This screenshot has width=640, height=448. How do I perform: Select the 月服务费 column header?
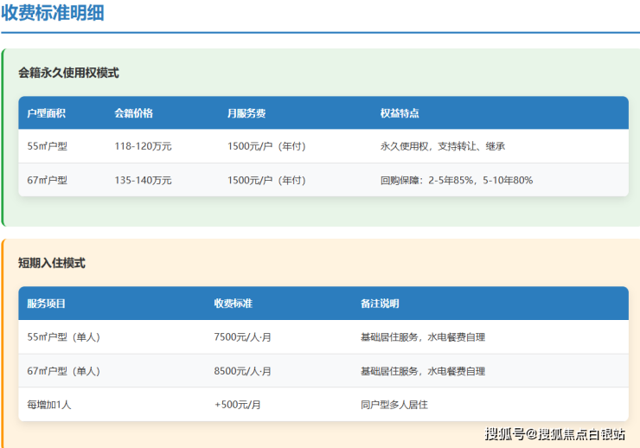click(246, 113)
